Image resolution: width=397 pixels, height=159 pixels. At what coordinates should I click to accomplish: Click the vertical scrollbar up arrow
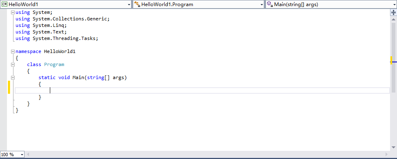(393, 19)
